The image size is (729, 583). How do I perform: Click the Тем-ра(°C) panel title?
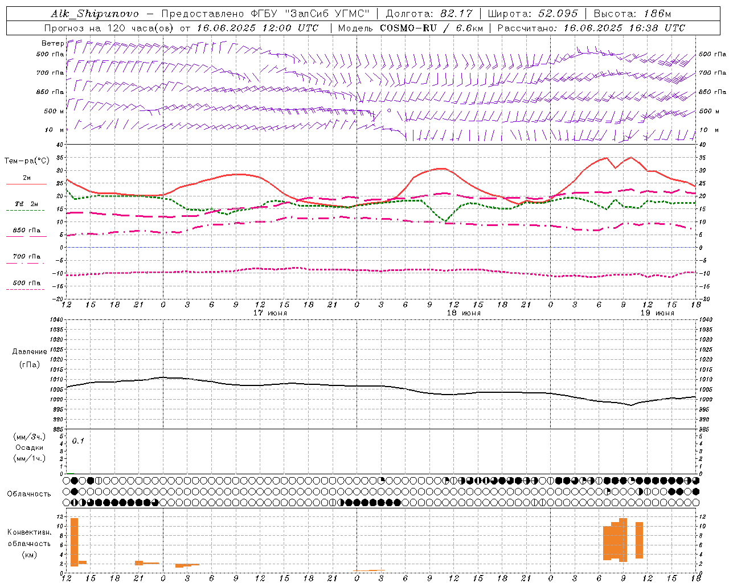27,161
